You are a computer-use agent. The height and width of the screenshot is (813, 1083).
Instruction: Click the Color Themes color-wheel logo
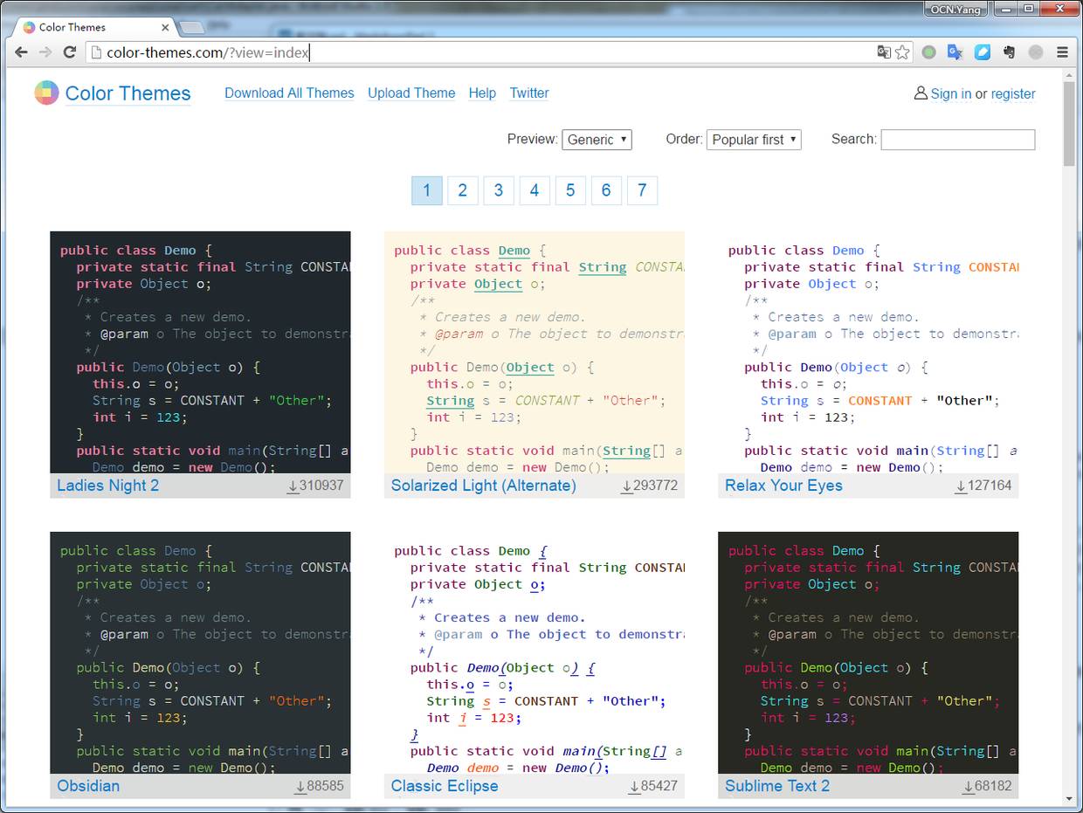tap(45, 93)
